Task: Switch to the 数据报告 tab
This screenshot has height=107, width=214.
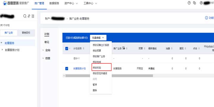Action: click(x=54, y=3)
